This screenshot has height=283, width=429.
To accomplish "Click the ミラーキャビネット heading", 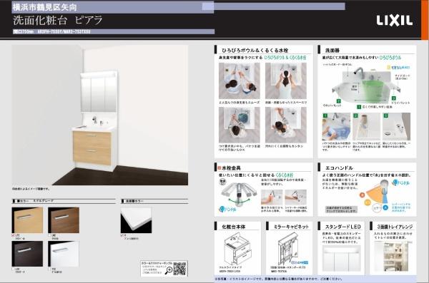I will 291,227.
